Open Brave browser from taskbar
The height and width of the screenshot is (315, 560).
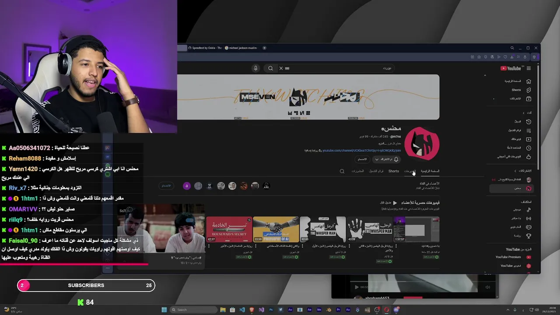coord(252,310)
